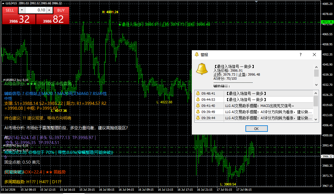334x194 pixels.
Task: Click the SELL one-click trading button
Action: tap(10, 10)
